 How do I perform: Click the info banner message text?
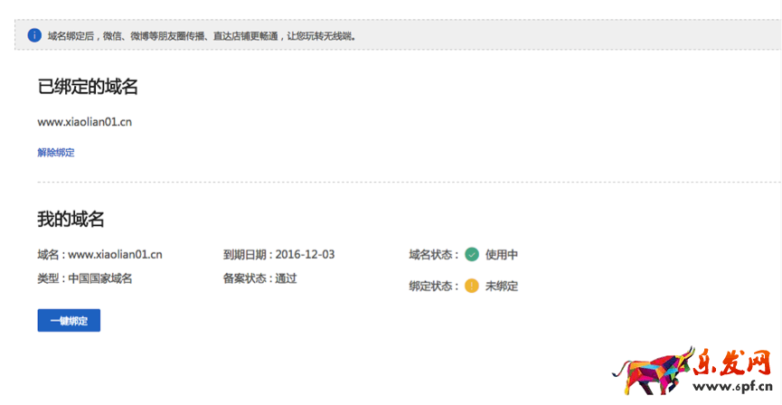[202, 36]
